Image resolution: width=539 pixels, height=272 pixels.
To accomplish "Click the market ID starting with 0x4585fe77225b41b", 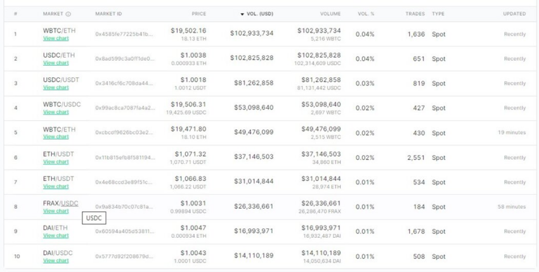I will (124, 34).
